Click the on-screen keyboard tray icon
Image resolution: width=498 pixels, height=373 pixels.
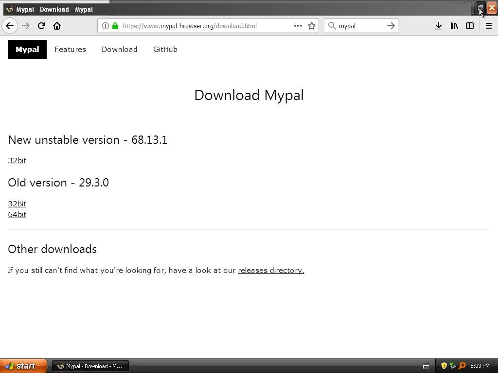pos(426,366)
